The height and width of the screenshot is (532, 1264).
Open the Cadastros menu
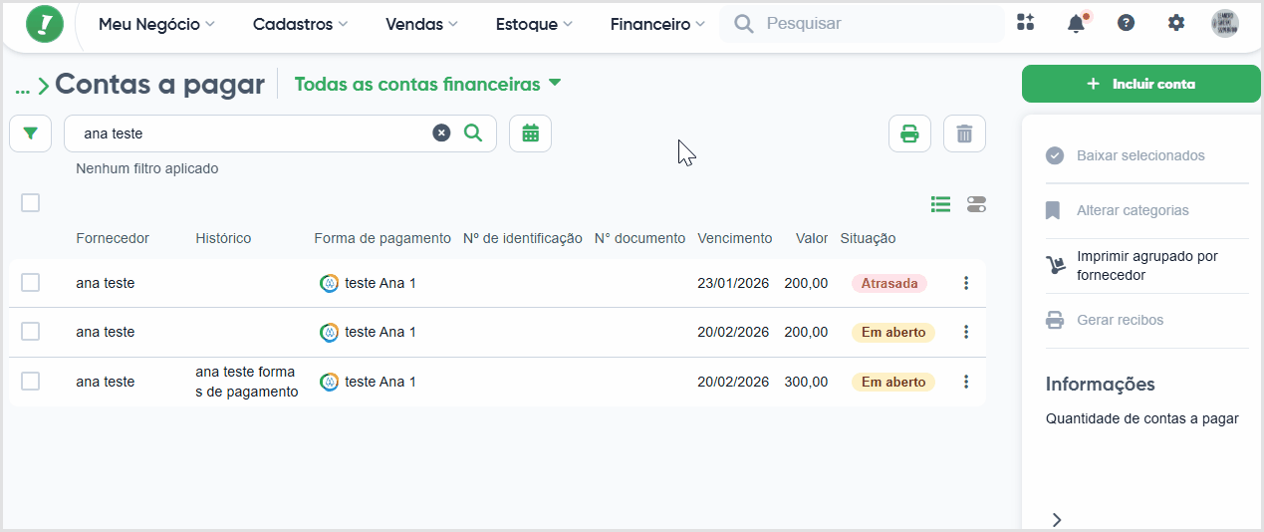click(x=300, y=24)
